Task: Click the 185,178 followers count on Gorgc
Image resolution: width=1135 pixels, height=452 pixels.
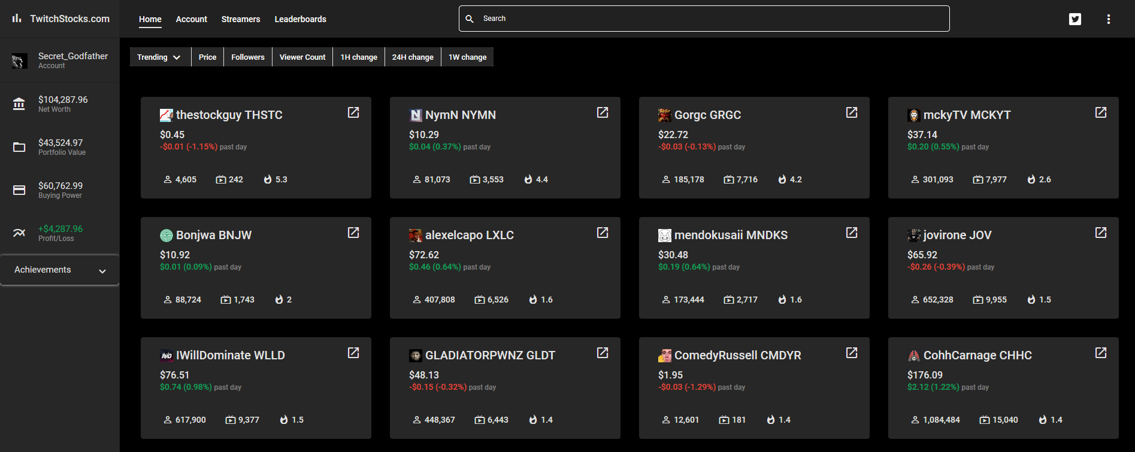Action: click(x=689, y=179)
